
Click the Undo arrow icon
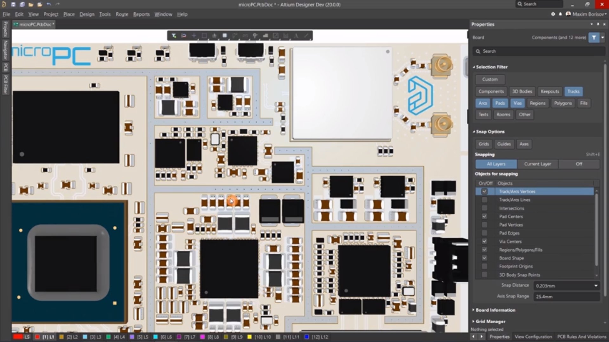[49, 4]
